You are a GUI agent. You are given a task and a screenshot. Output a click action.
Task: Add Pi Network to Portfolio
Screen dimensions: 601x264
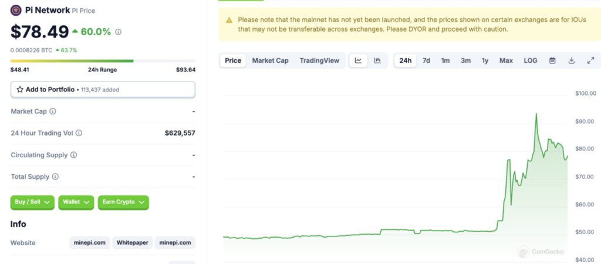(103, 90)
